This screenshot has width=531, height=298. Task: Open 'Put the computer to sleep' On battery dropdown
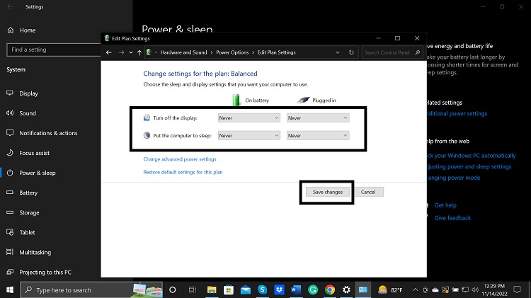(249, 135)
